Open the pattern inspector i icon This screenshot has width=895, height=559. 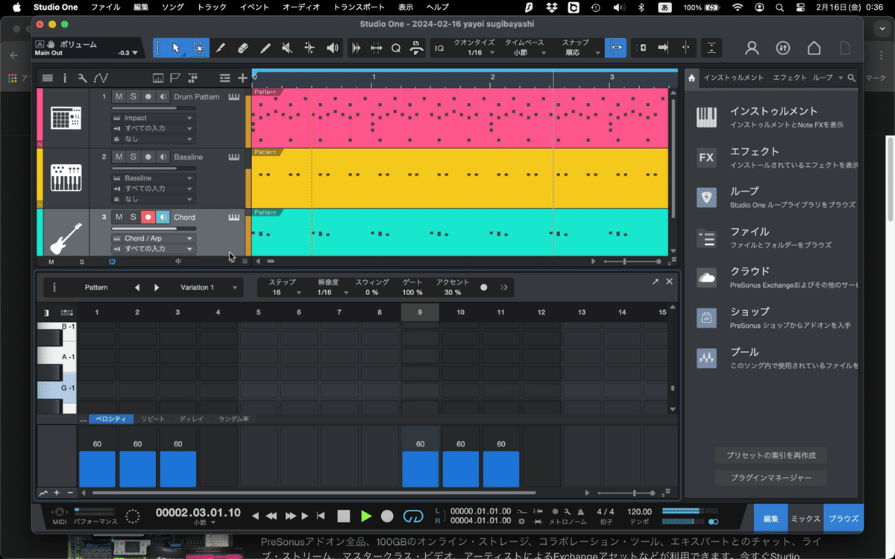click(x=54, y=287)
